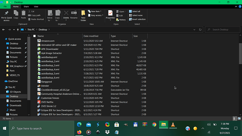Click the Edit command in ribbon
Image resolution: width=242 pixels, height=136 pixels.
coord(120,15)
